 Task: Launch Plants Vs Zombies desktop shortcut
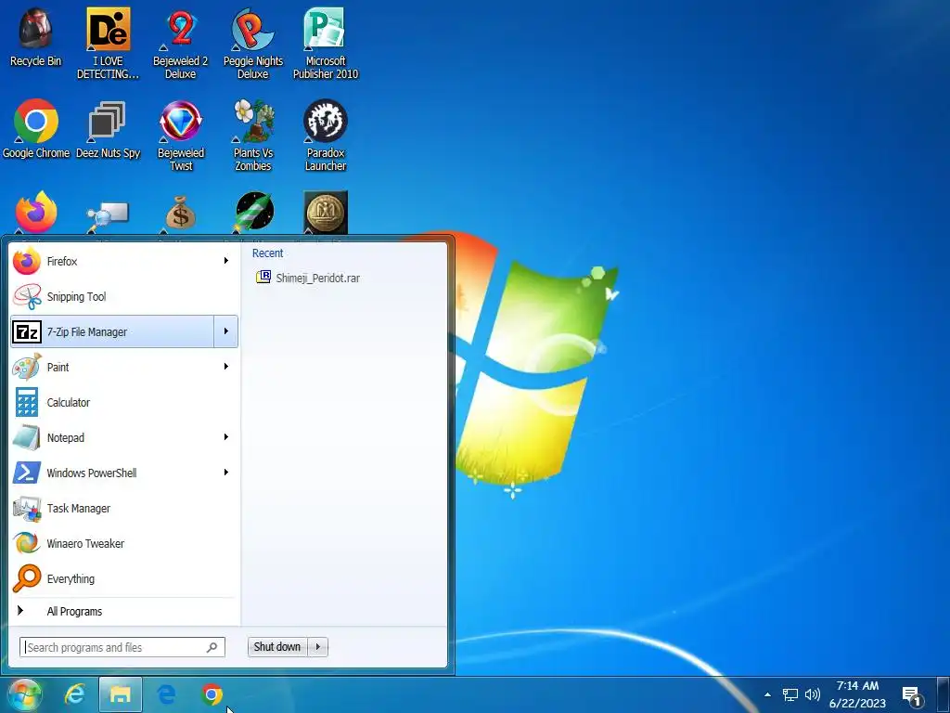pos(252,136)
